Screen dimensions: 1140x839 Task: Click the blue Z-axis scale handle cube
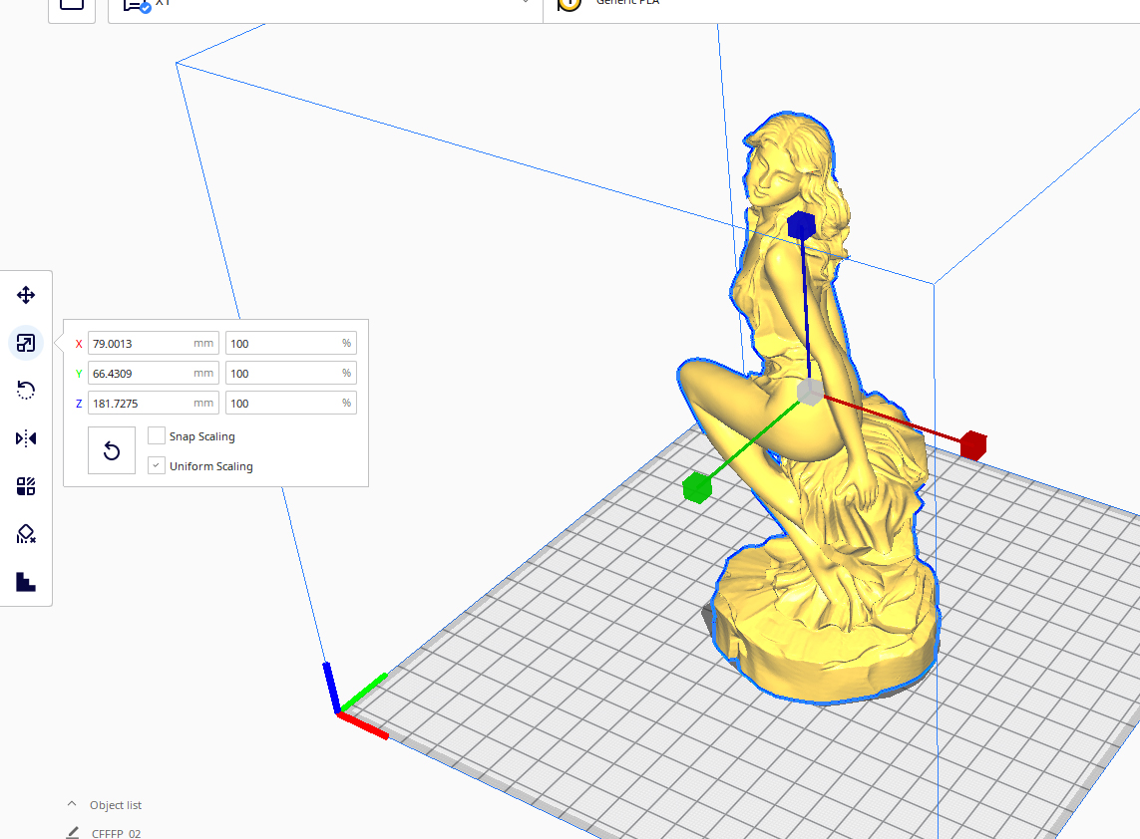801,225
